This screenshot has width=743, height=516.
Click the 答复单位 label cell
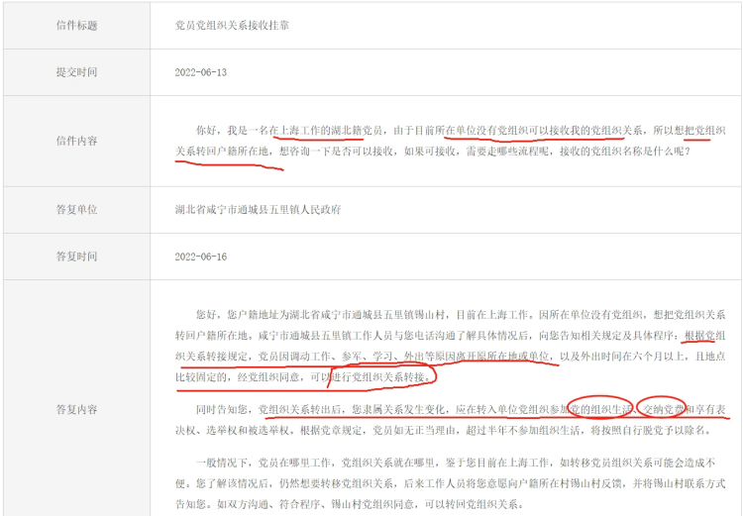(76, 209)
